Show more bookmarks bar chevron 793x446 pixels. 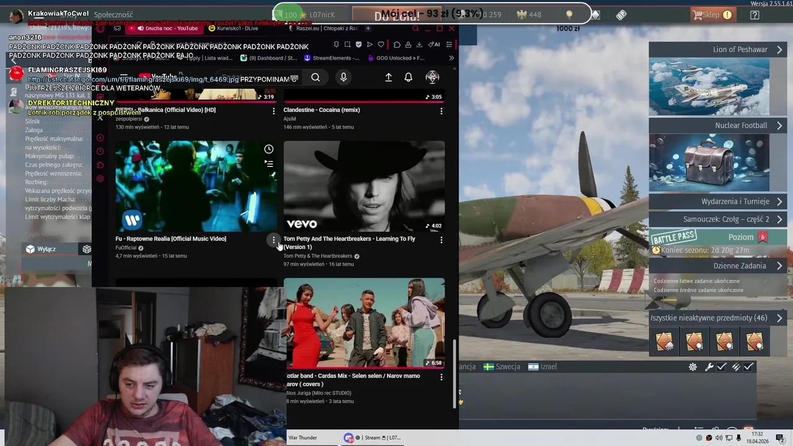pos(451,58)
